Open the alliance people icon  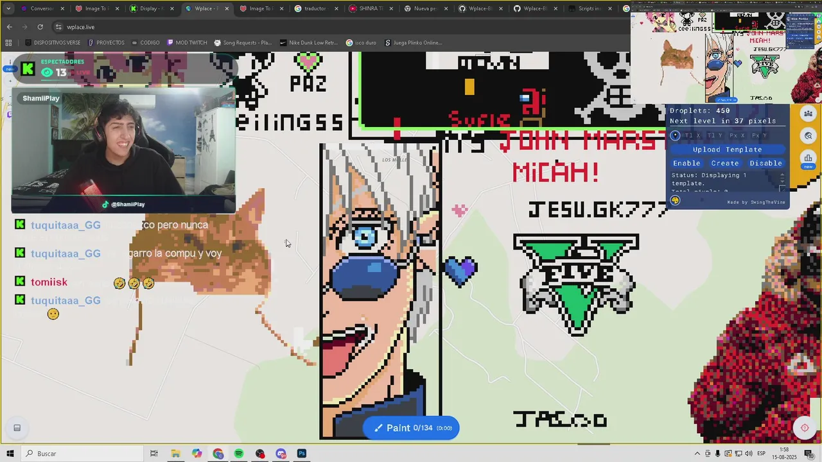[809, 114]
